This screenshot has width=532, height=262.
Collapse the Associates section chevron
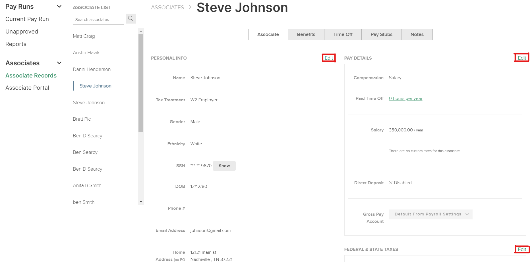click(59, 63)
